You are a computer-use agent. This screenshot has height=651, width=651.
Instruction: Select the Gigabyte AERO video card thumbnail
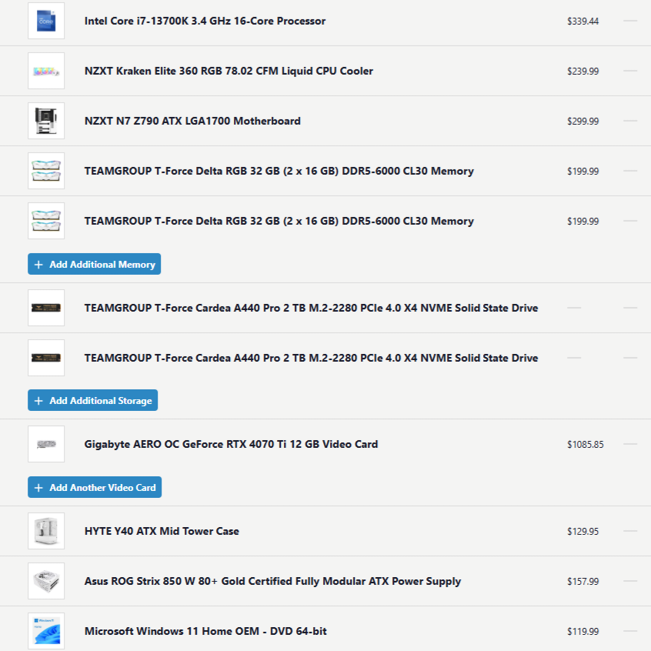(x=46, y=444)
